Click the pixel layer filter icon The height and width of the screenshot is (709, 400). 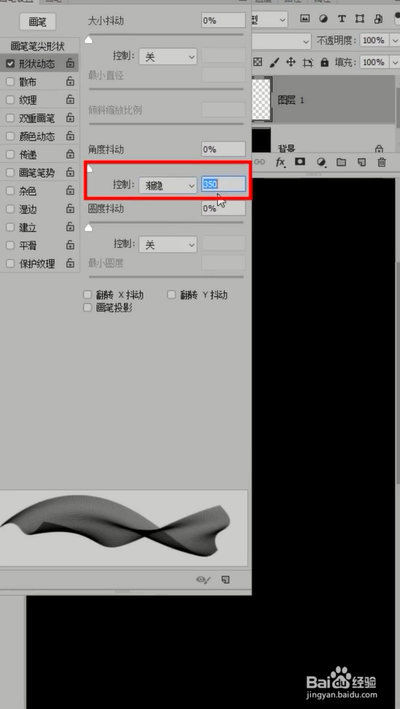(x=305, y=19)
